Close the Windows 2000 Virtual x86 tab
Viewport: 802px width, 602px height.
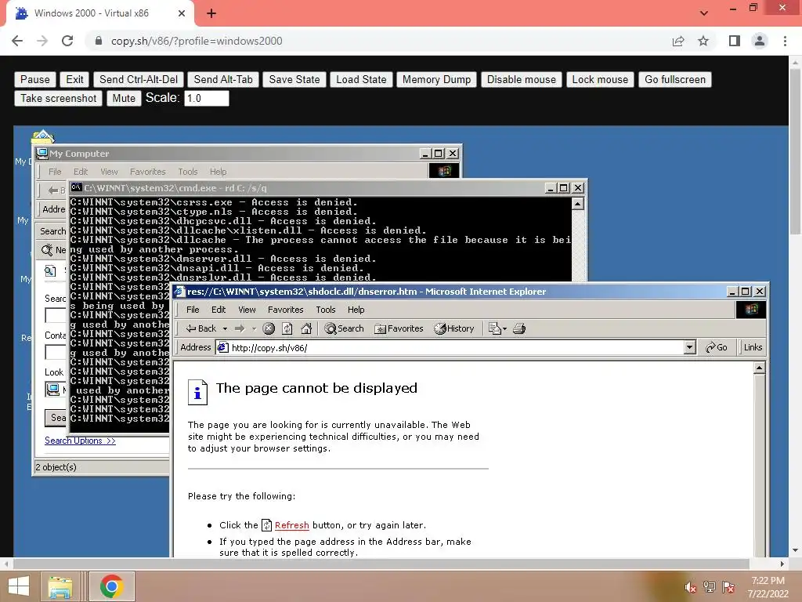[182, 13]
